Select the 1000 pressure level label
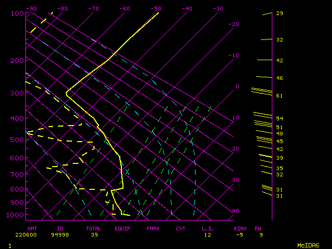Screen dimensions: 332x249 (17, 215)
